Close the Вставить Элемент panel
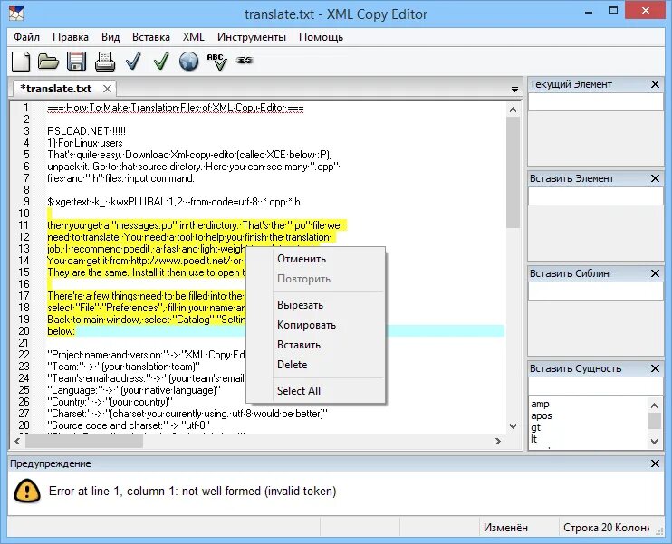The width and height of the screenshot is (672, 544). pyautogui.click(x=655, y=178)
